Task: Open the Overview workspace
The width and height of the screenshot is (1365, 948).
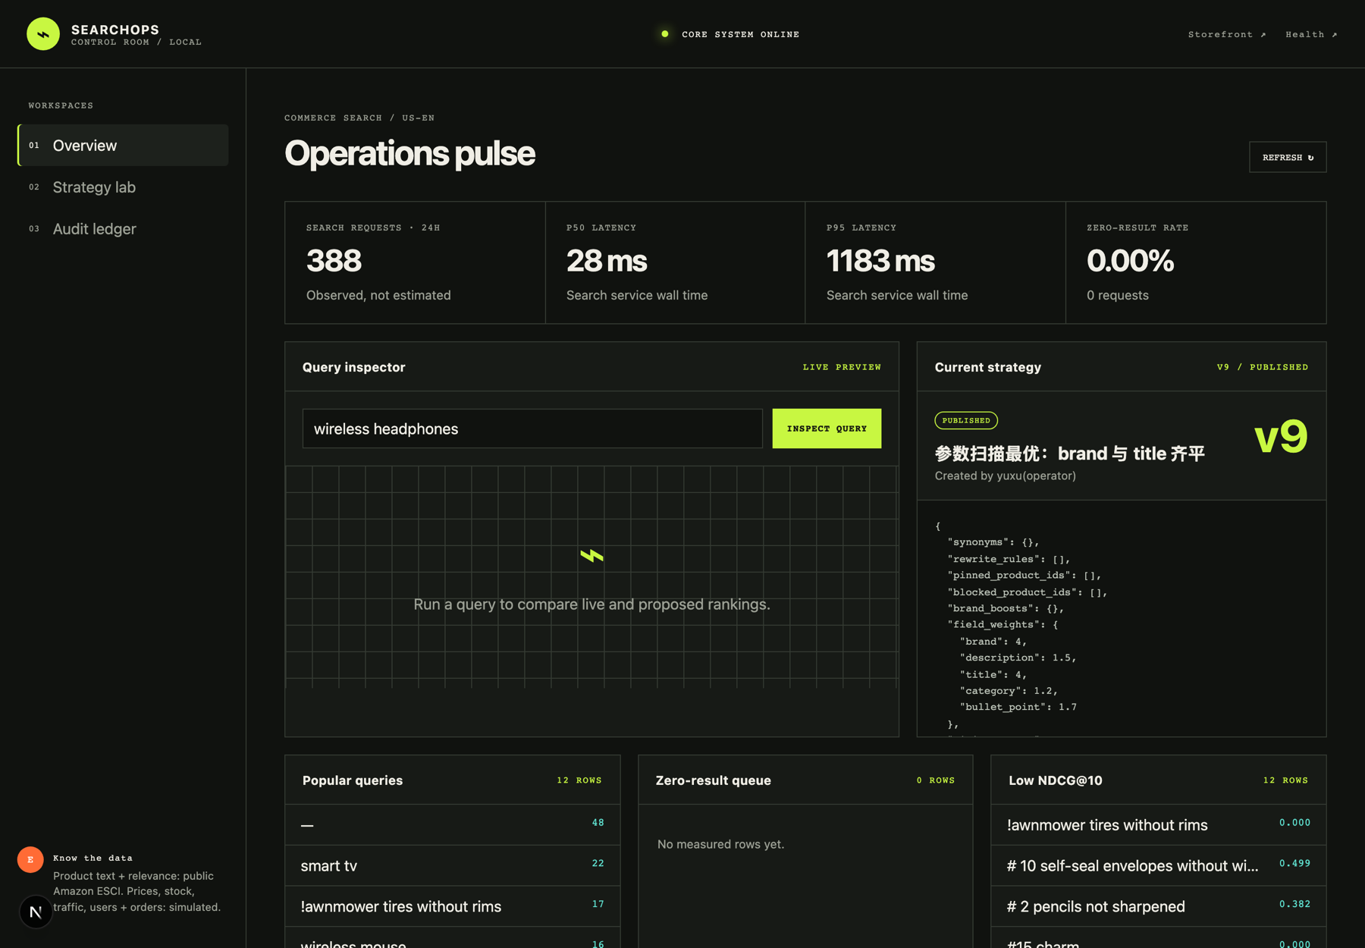Action: click(123, 146)
